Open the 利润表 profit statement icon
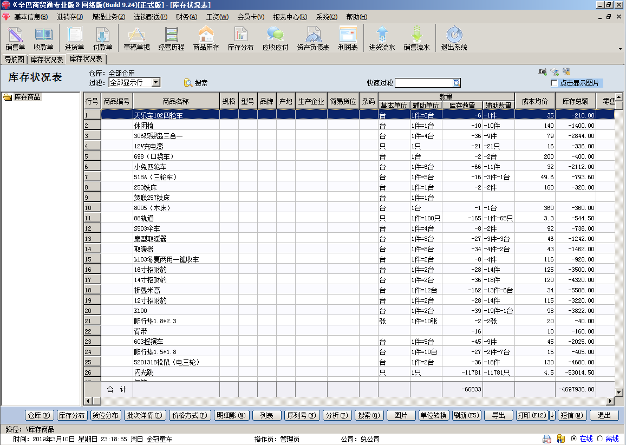 348,38
